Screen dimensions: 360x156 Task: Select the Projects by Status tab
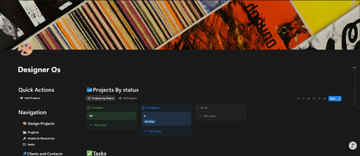click(101, 98)
